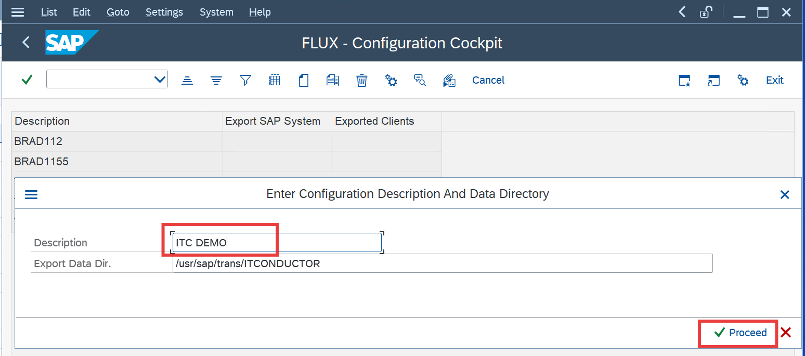This screenshot has height=356, width=805.
Task: Open the dialog's hamburger menu
Action: tap(31, 195)
